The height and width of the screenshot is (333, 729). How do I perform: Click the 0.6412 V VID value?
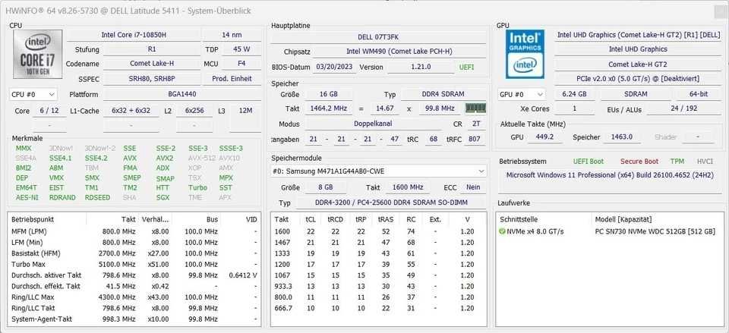point(243,275)
